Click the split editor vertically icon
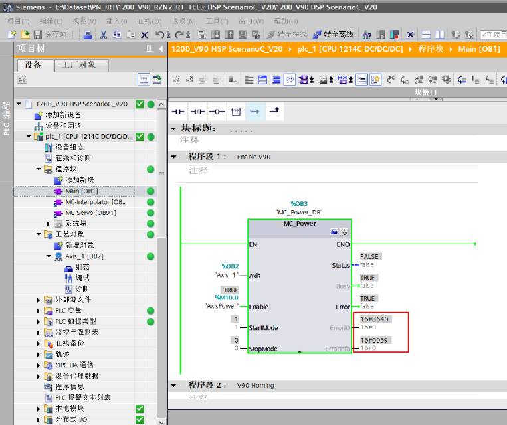This screenshot has height=425, width=507. point(440,35)
